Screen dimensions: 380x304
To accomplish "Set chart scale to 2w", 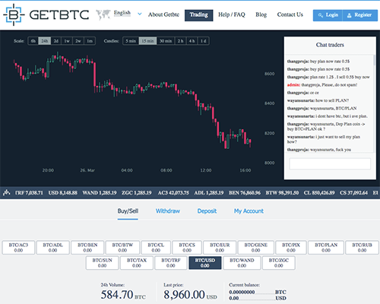I will click(x=78, y=41).
